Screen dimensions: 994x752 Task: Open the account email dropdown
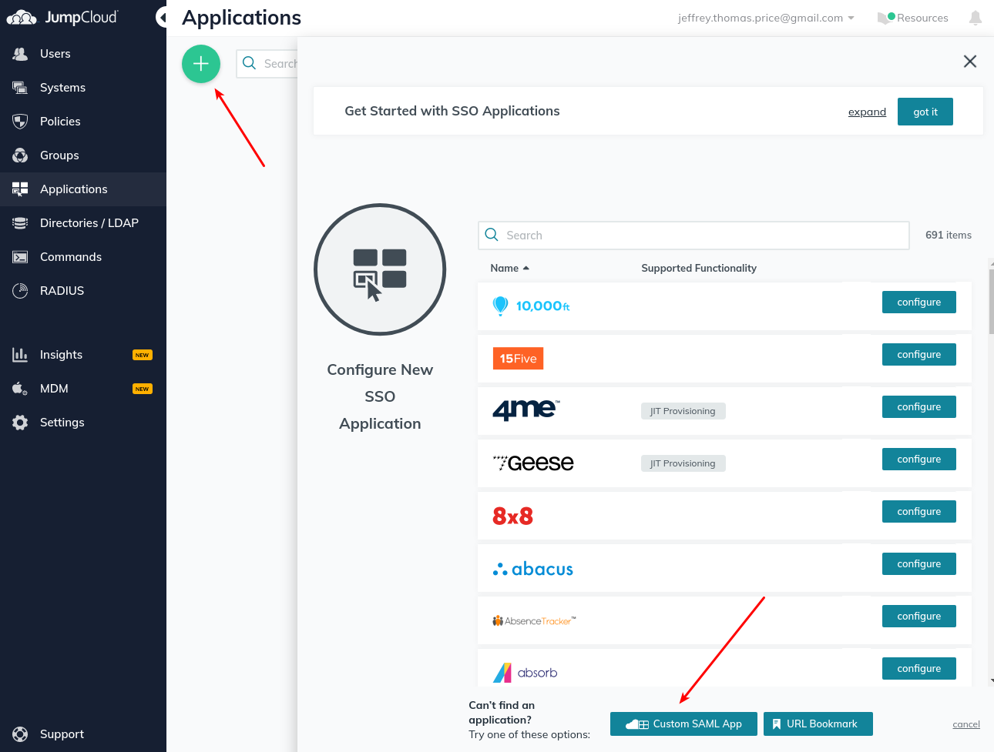pos(766,18)
